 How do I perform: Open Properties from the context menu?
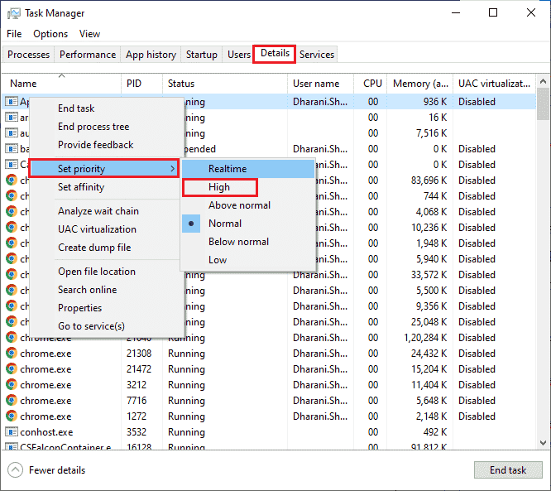point(79,308)
